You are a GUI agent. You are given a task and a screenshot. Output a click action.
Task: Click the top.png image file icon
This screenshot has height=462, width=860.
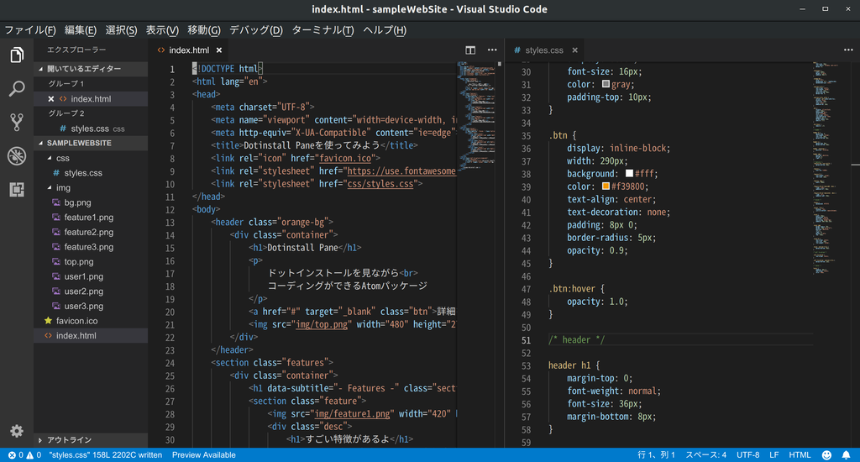(56, 261)
